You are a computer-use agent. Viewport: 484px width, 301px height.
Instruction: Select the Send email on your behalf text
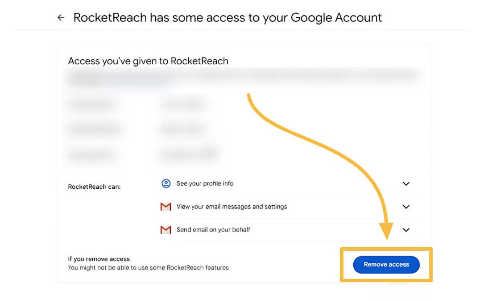(x=213, y=230)
